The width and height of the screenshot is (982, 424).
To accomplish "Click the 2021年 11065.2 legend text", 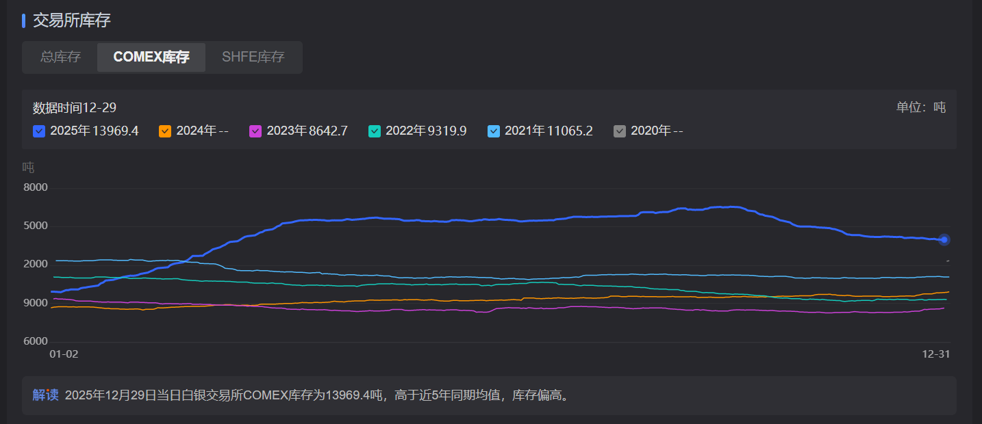I will pyautogui.click(x=549, y=131).
